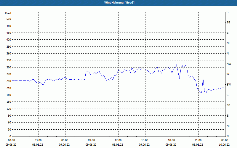Click the 09.06.22 date under 15:00
237x148 pixels.
tap(144, 144)
